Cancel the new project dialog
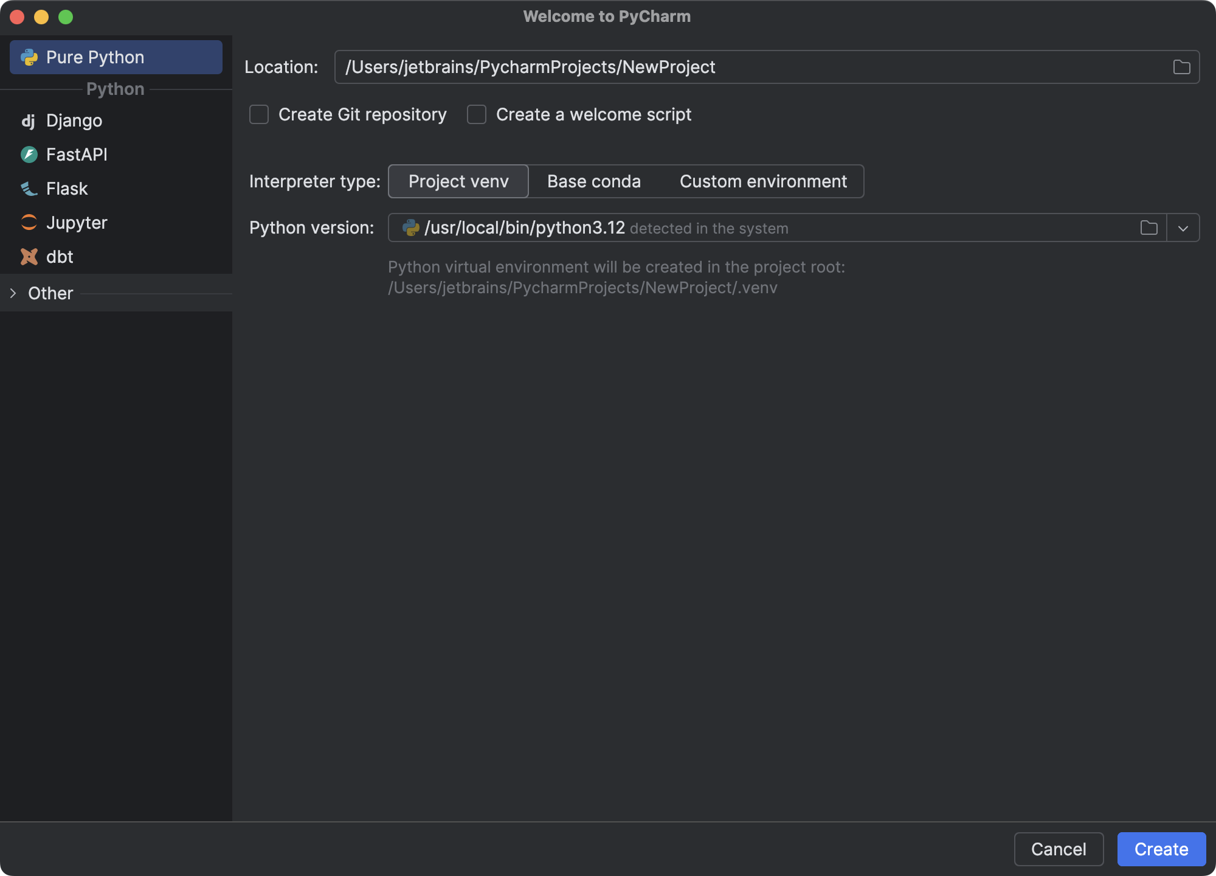Viewport: 1216px width, 876px height. click(x=1059, y=849)
